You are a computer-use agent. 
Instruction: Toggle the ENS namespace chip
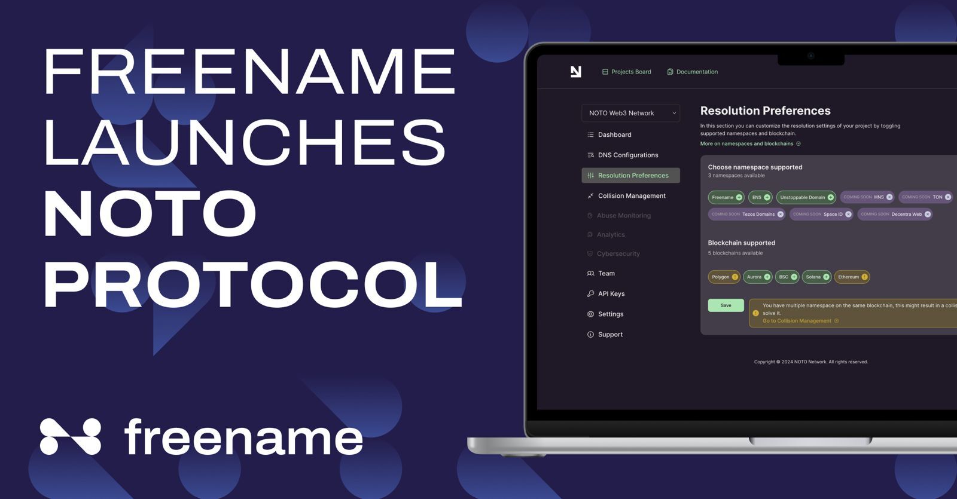pyautogui.click(x=761, y=197)
